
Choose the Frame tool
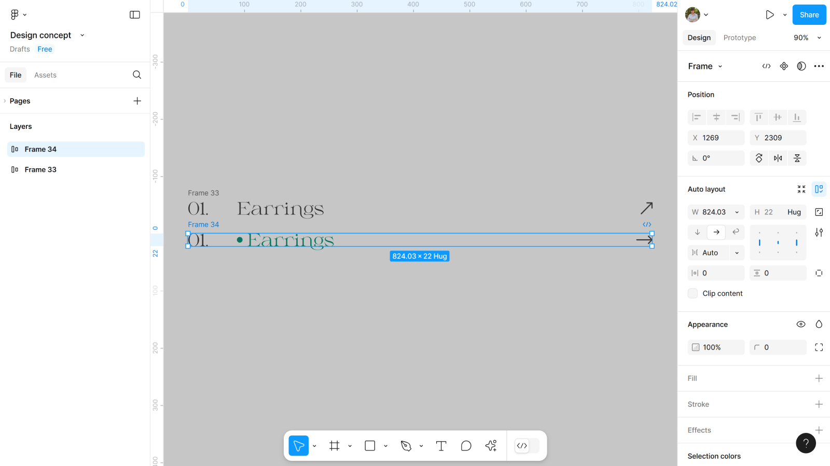[335, 446]
